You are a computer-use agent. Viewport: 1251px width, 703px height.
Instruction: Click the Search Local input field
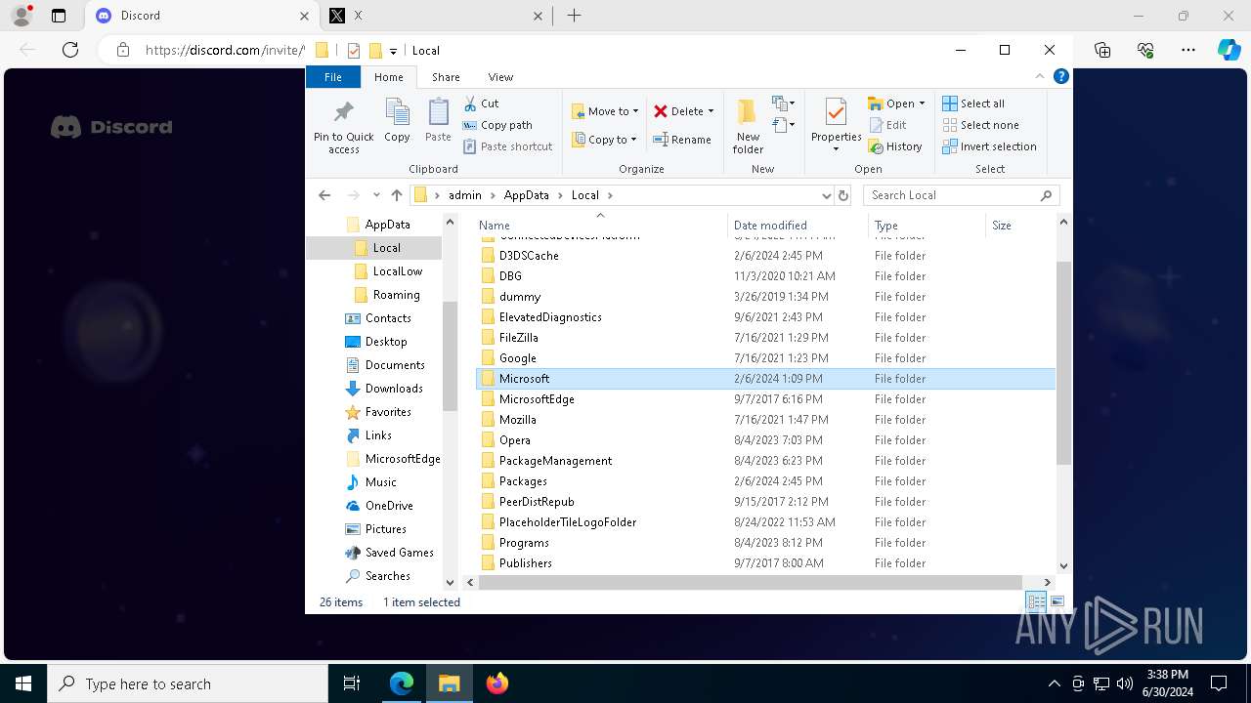click(x=953, y=195)
